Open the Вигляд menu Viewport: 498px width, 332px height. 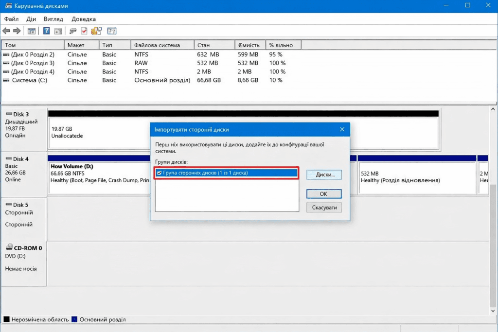click(x=53, y=19)
